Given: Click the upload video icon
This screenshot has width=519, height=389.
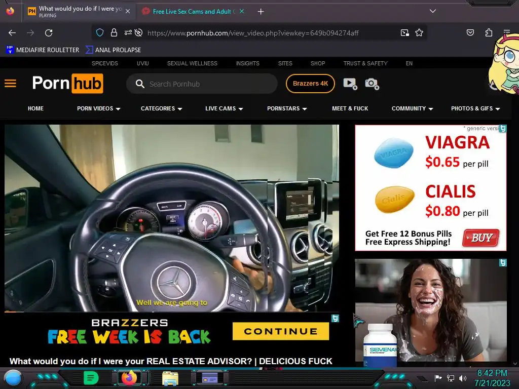Looking at the screenshot, I should click(350, 84).
